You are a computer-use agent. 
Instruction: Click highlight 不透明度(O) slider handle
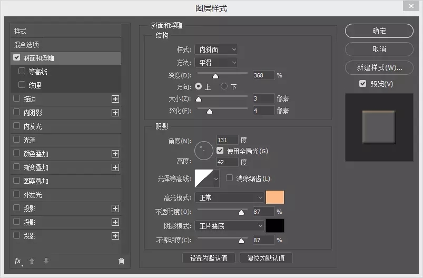[241, 213]
